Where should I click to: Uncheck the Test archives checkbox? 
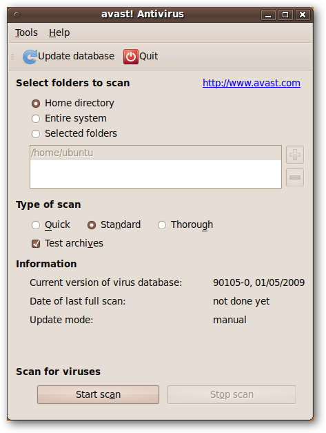pos(36,244)
